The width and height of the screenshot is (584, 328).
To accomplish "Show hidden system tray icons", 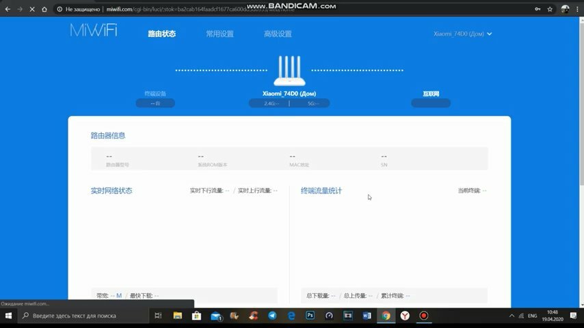I will (x=512, y=316).
